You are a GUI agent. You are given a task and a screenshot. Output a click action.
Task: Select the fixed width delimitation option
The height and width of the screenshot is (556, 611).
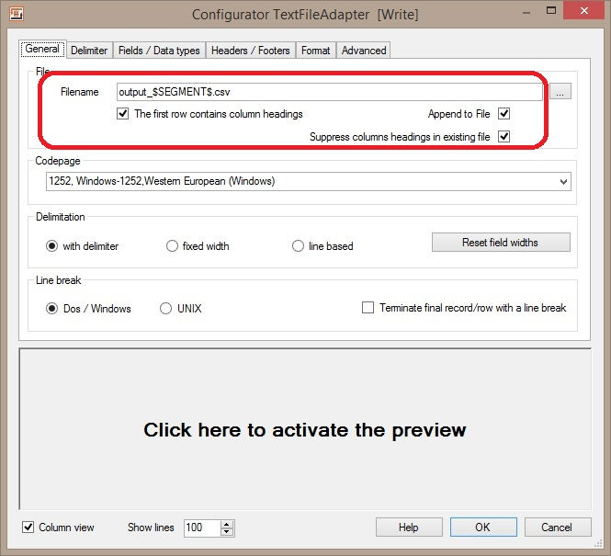[172, 246]
